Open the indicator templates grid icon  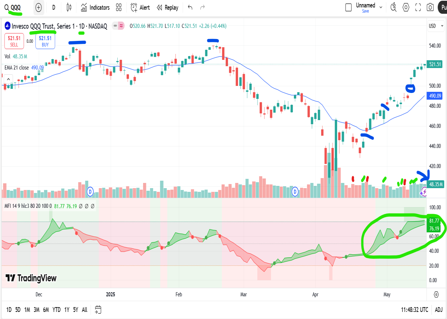point(119,7)
